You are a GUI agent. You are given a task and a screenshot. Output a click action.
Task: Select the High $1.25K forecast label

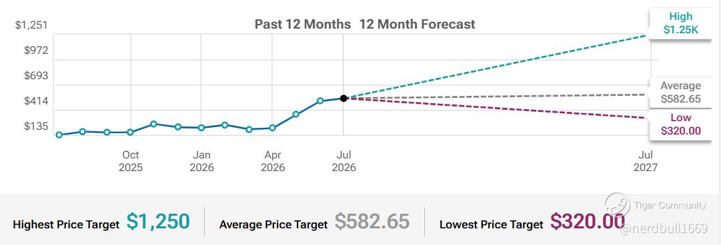(680, 23)
